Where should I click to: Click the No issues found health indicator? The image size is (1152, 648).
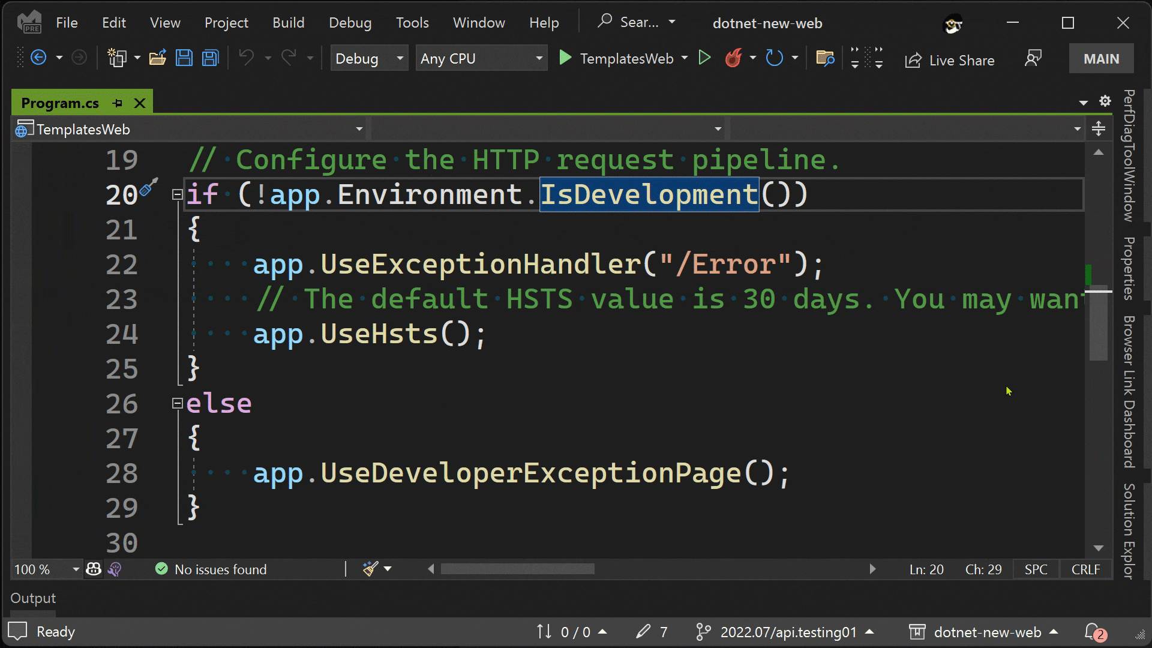(x=210, y=569)
